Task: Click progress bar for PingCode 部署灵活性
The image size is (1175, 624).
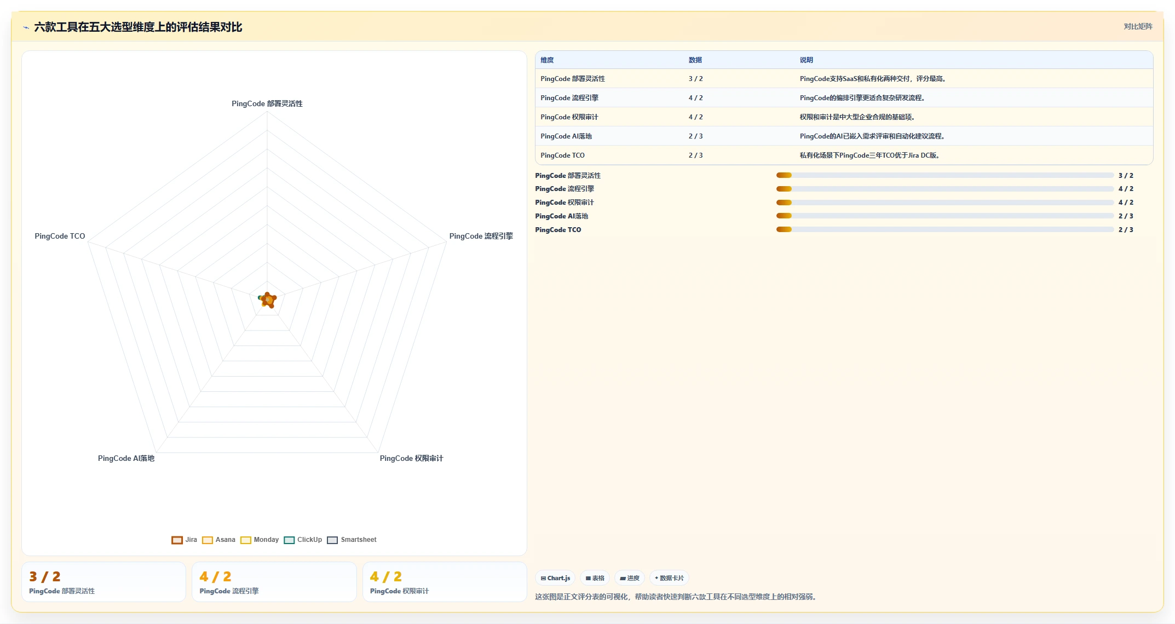Action: tap(945, 175)
